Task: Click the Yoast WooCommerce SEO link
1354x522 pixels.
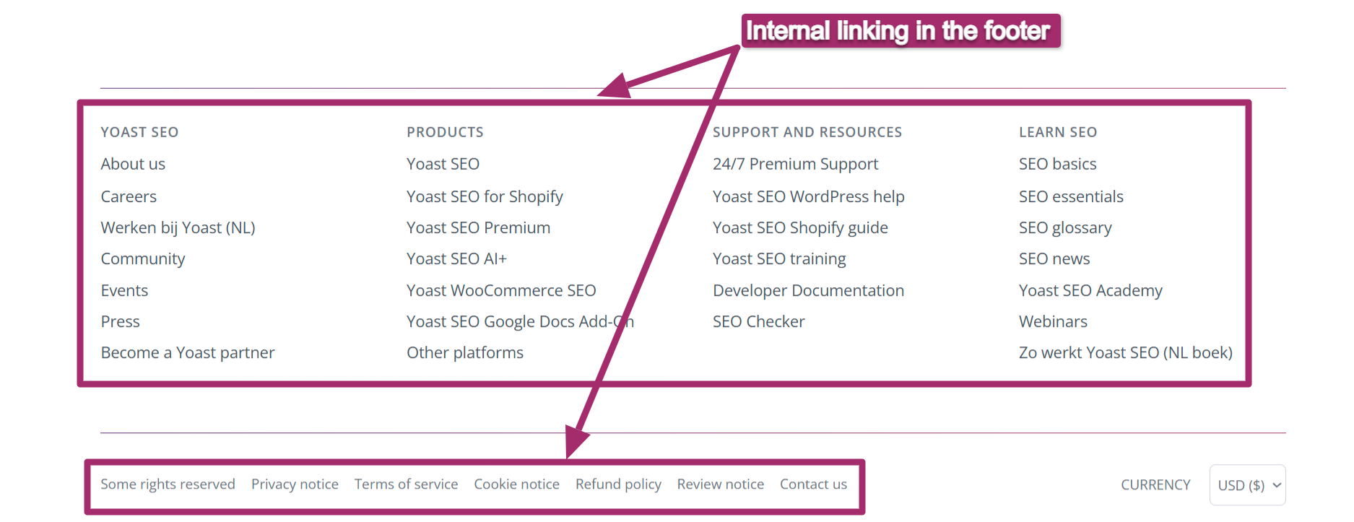Action: 501,290
